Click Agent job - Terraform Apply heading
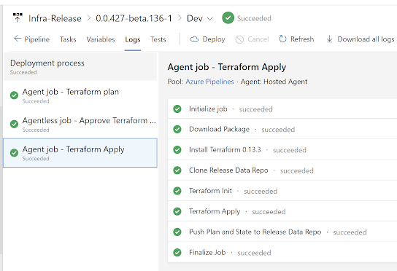This screenshot has height=271, width=397. click(x=227, y=67)
